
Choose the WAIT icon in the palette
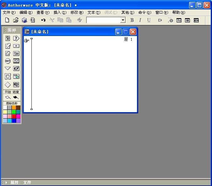coord(8,61)
